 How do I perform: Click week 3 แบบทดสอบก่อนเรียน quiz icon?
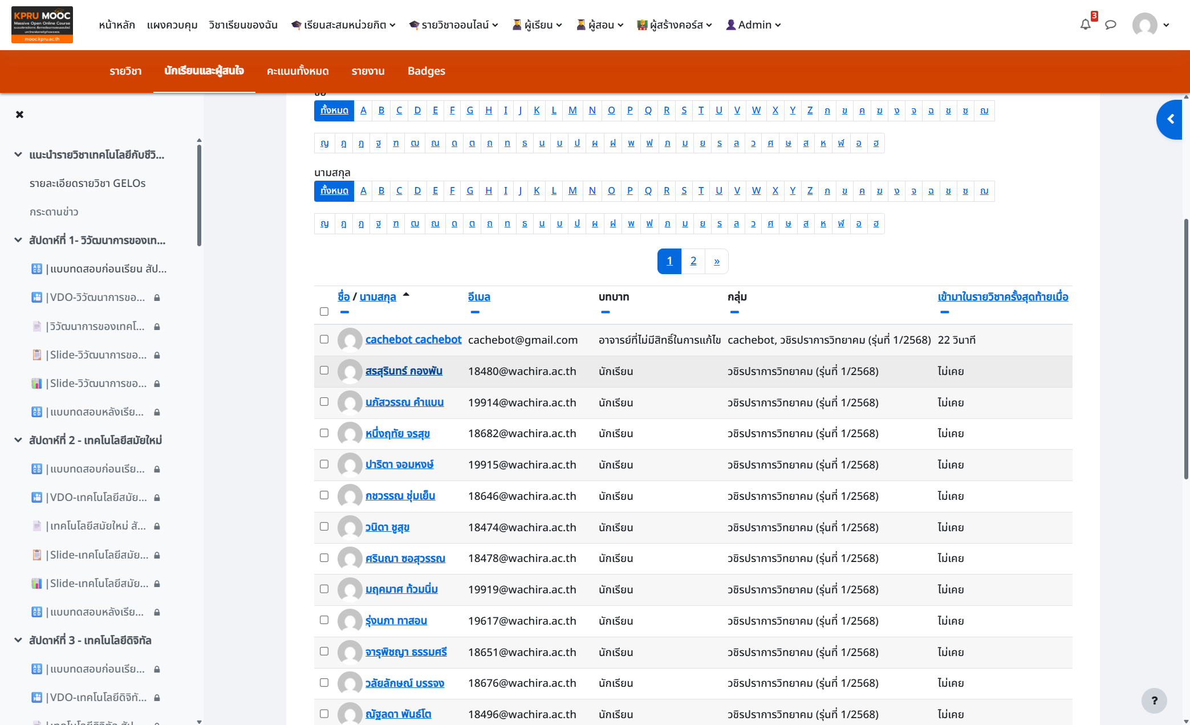pyautogui.click(x=36, y=669)
